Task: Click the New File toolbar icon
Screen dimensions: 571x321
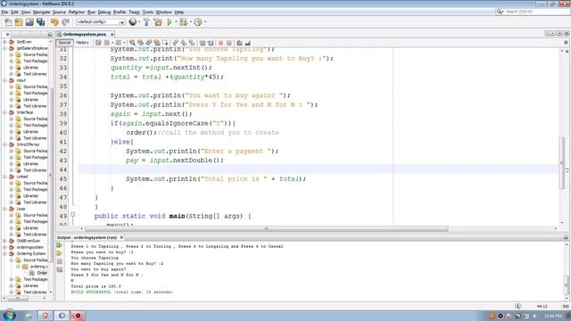Action: pyautogui.click(x=8, y=22)
